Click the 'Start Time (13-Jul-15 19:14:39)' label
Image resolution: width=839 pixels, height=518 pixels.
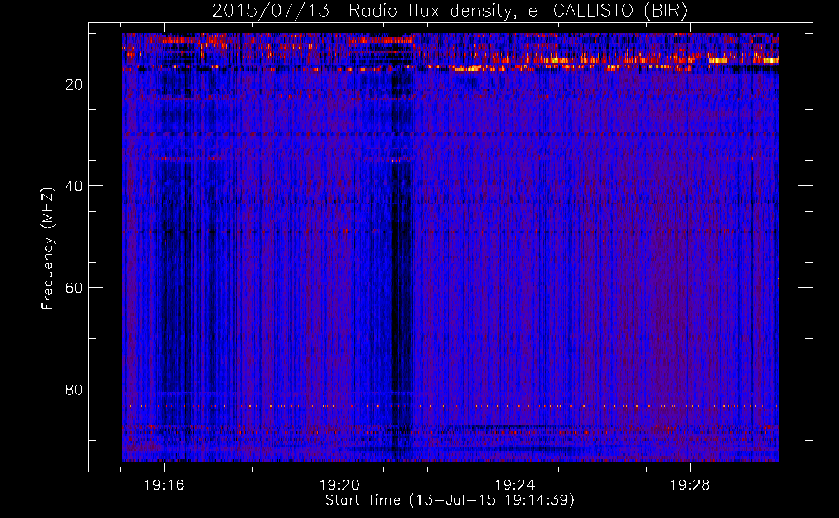pyautogui.click(x=450, y=500)
